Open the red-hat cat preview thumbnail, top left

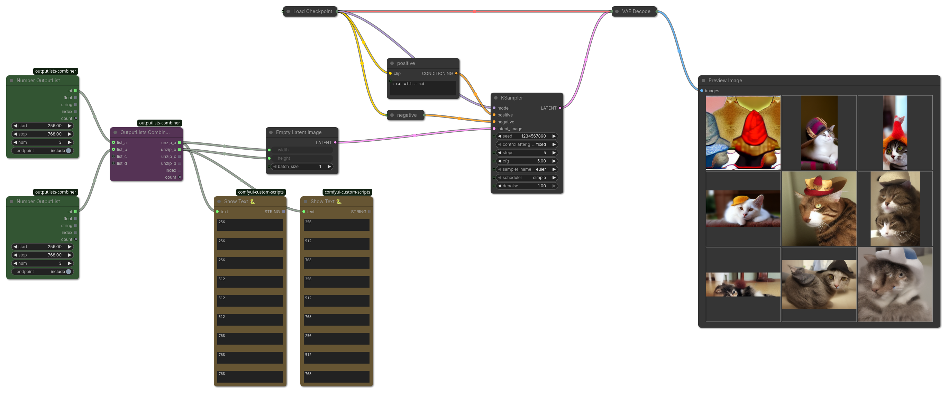[x=743, y=133]
